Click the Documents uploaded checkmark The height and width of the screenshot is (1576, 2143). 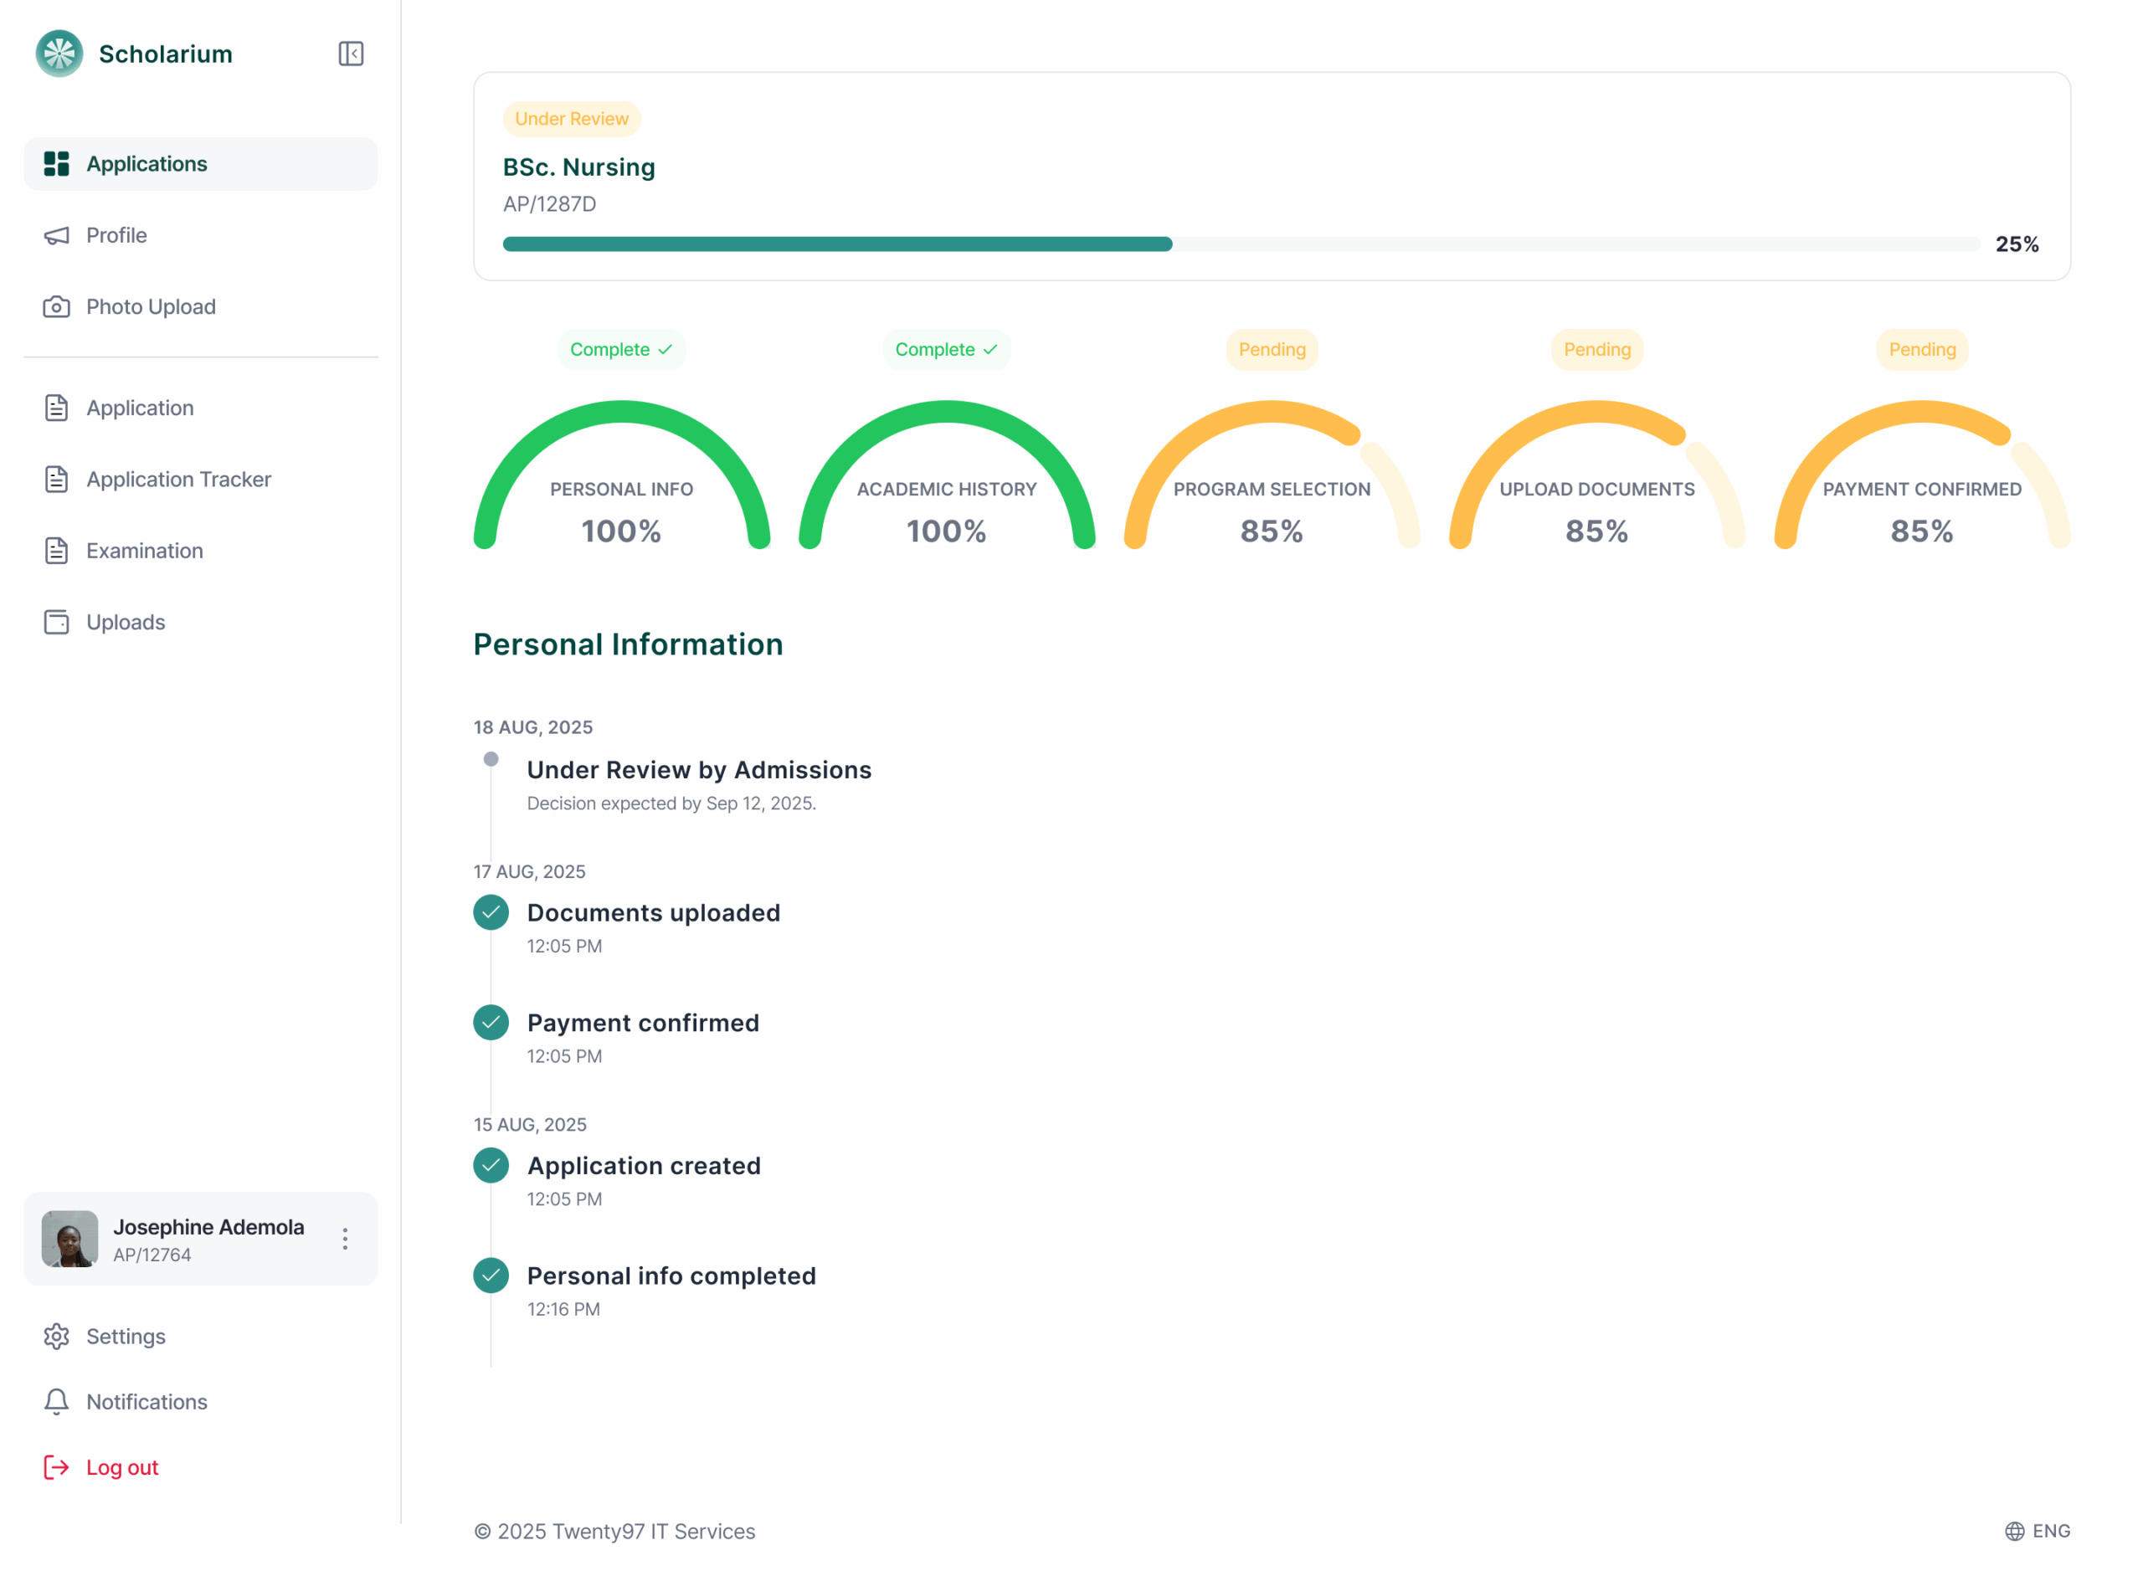pyautogui.click(x=491, y=912)
